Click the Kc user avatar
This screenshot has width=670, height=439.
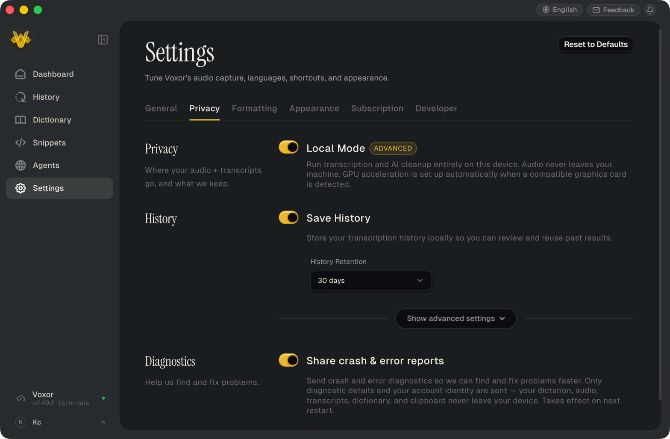click(21, 422)
